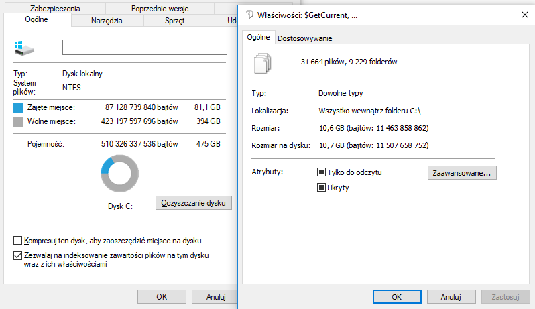Open the Zabezpieczenia tab
Image resolution: width=535 pixels, height=309 pixels.
(55, 9)
